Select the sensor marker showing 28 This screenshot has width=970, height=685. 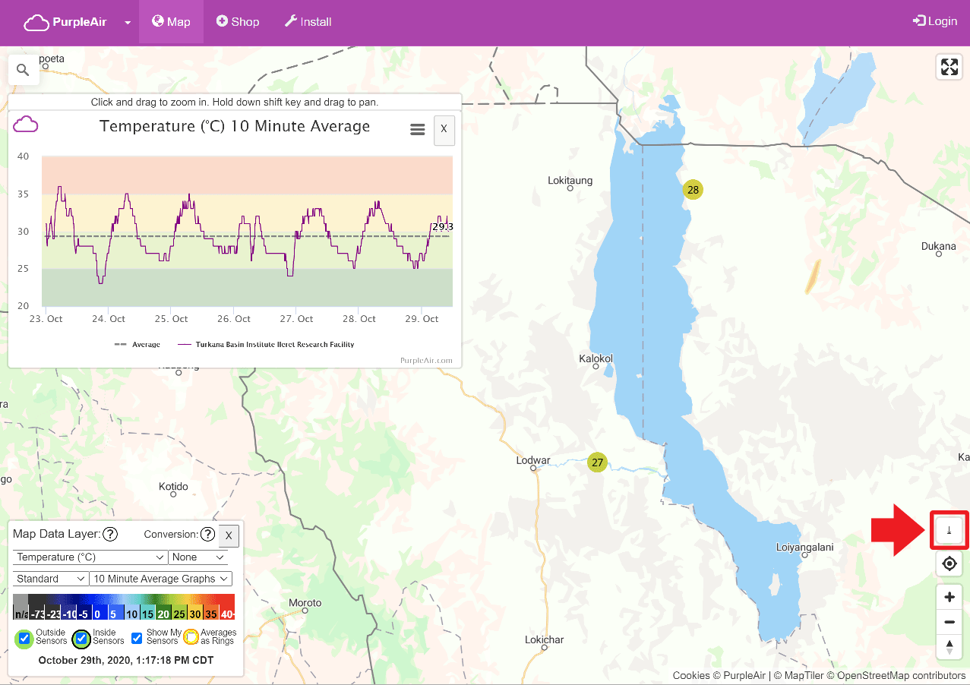click(x=693, y=190)
